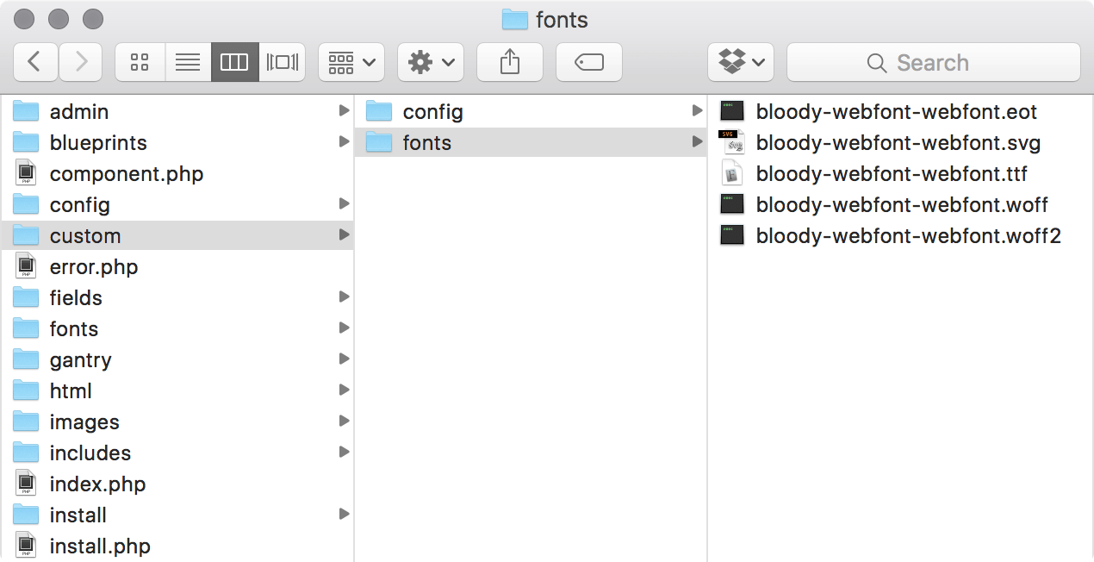This screenshot has width=1094, height=562.
Task: Select the bloody-webfont-webfont.eot file
Action: pyautogui.click(x=896, y=112)
